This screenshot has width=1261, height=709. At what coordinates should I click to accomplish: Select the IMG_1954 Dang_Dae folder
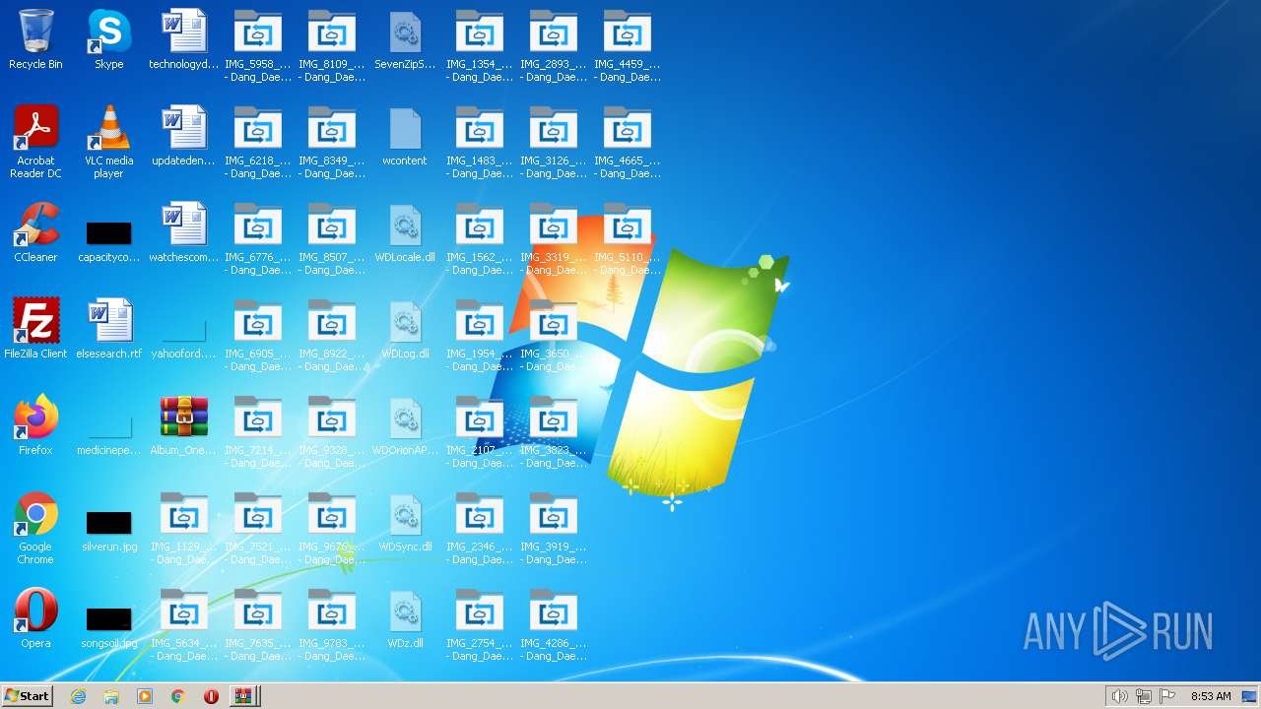479,335
